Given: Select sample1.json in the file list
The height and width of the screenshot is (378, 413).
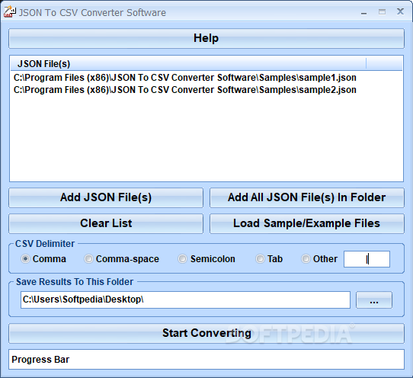Looking at the screenshot, I should click(184, 78).
